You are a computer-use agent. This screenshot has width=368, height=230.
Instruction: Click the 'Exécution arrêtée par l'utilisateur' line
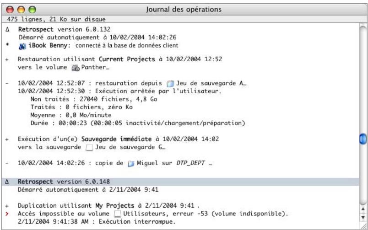120,91
